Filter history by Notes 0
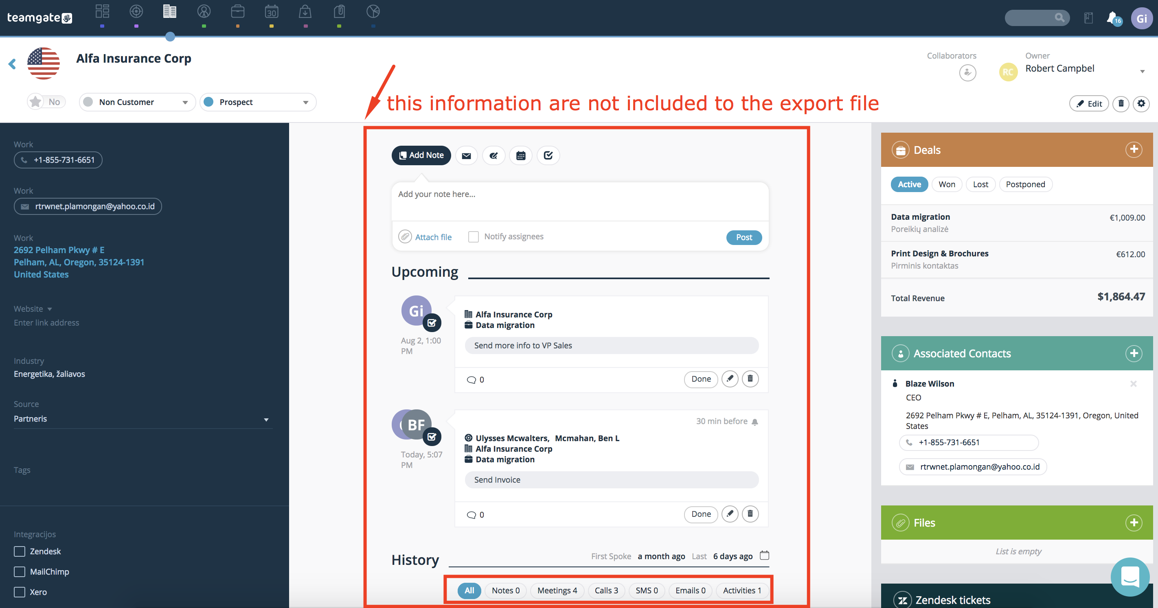The image size is (1158, 608). [x=505, y=591]
